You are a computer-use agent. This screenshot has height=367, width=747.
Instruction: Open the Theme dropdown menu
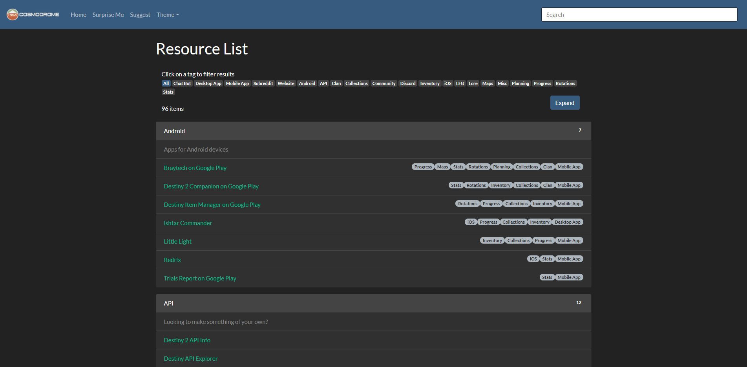pyautogui.click(x=168, y=15)
